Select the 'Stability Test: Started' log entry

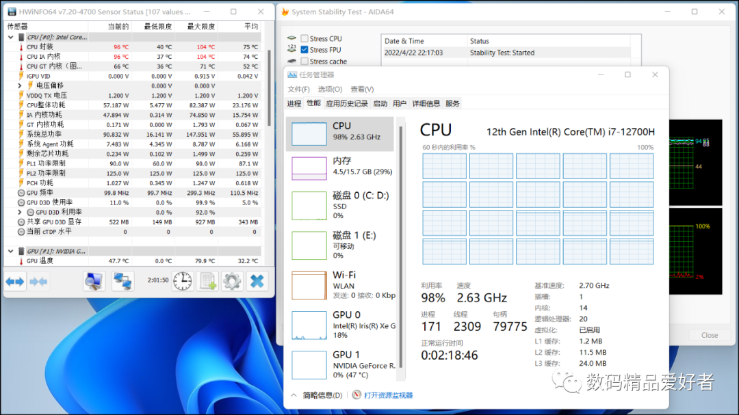coord(506,53)
